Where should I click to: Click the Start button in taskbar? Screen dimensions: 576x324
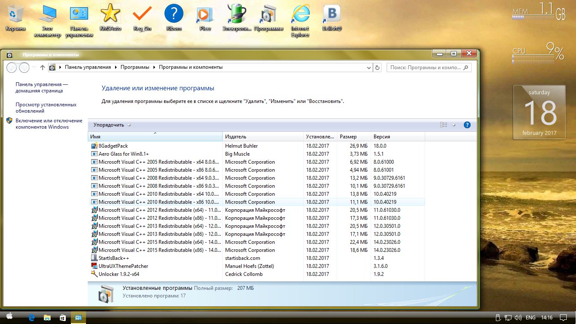9,317
